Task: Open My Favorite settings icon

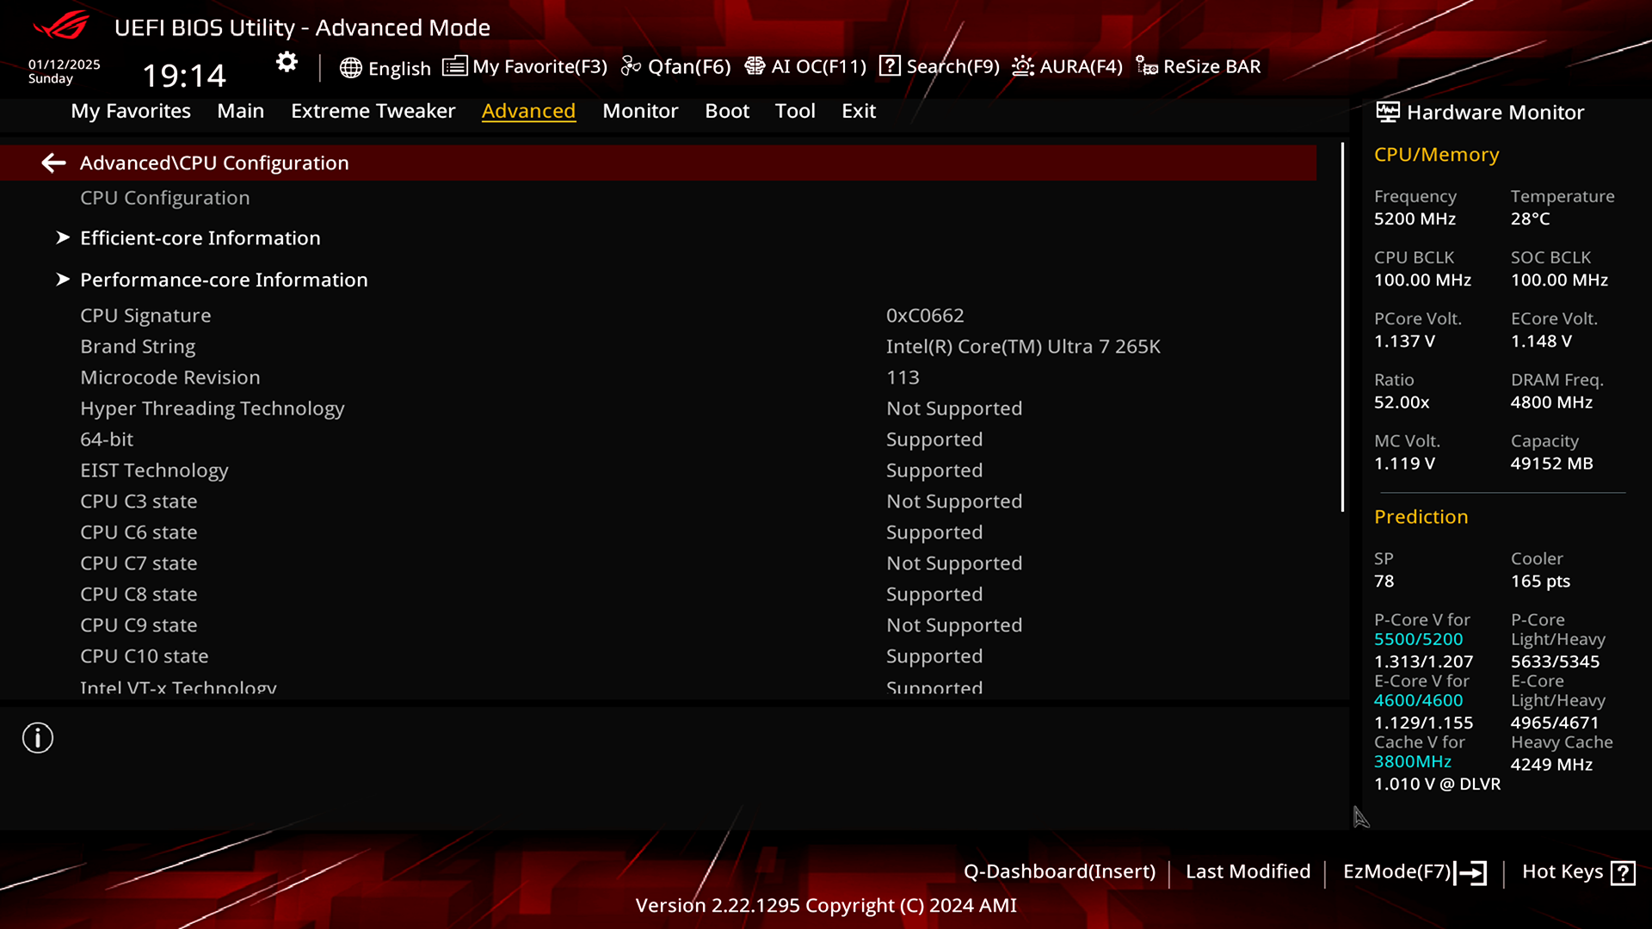Action: click(x=453, y=65)
